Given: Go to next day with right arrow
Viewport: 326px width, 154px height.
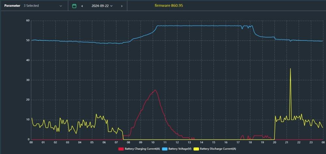Looking at the screenshot, I should [122, 6].
